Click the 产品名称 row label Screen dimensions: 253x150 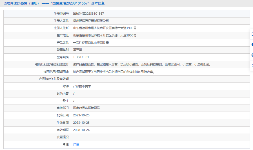pyautogui.click(x=63, y=43)
